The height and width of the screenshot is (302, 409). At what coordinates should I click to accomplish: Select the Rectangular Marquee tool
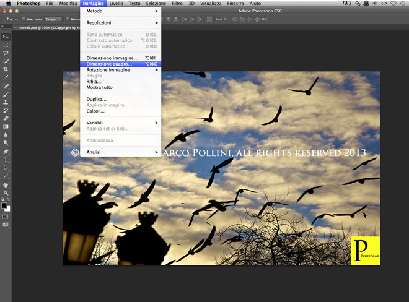[x=6, y=45]
